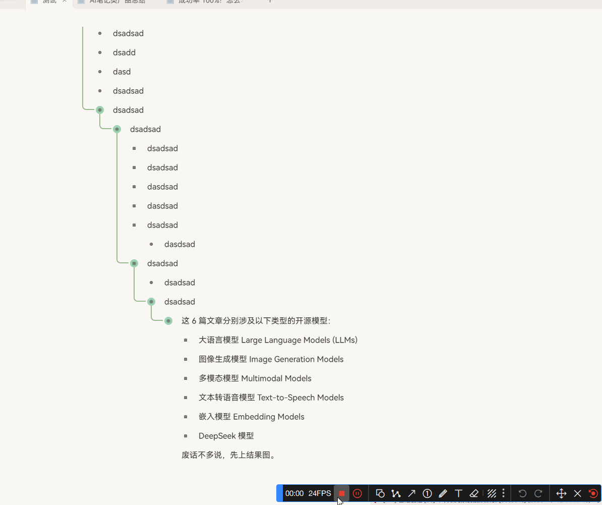Open the more options menu on toolbar
The image size is (602, 505).
[x=503, y=493]
